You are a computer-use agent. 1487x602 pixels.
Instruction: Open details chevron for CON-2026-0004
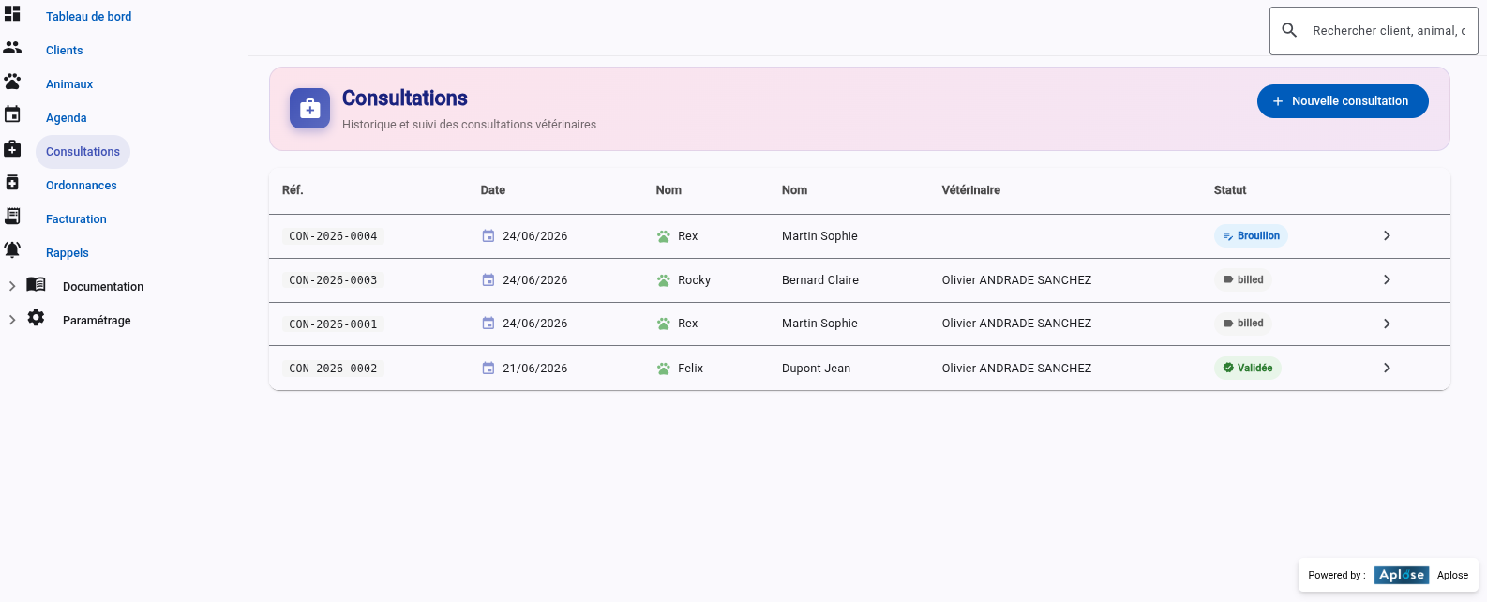pos(1387,236)
